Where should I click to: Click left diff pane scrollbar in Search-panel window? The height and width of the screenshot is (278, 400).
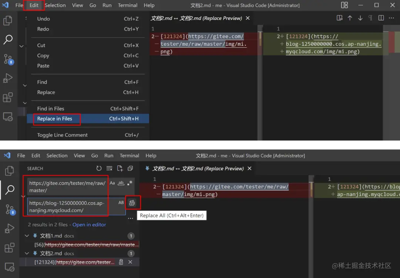pyautogui.click(x=311, y=226)
